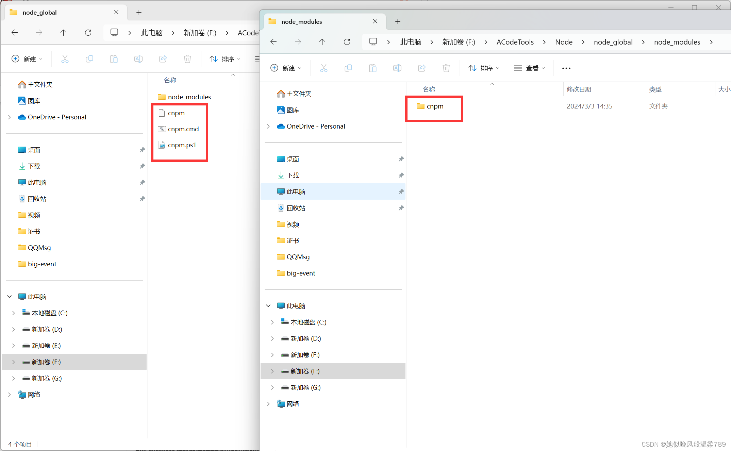This screenshot has width=731, height=451.
Task: Click the PC icon in node_global address bar
Action: [x=114, y=33]
